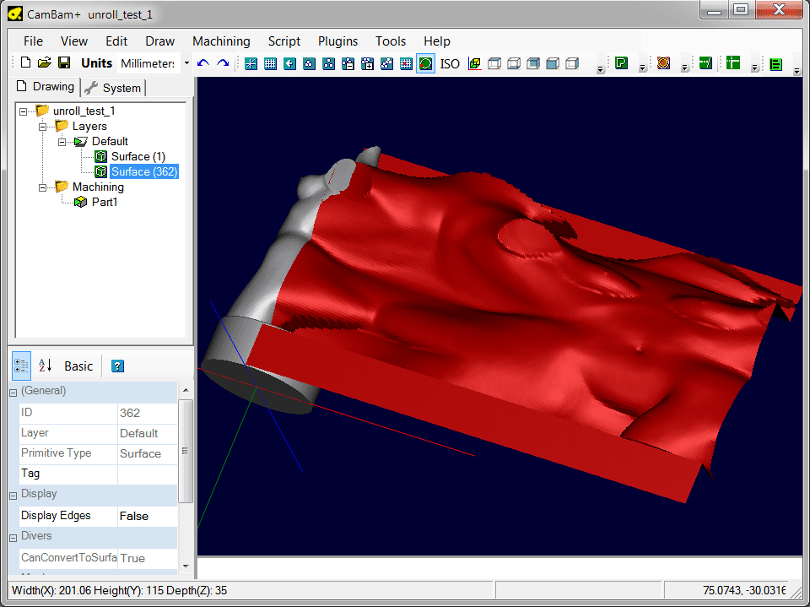
Task: Toggle the Display Edges False value
Action: (147, 516)
